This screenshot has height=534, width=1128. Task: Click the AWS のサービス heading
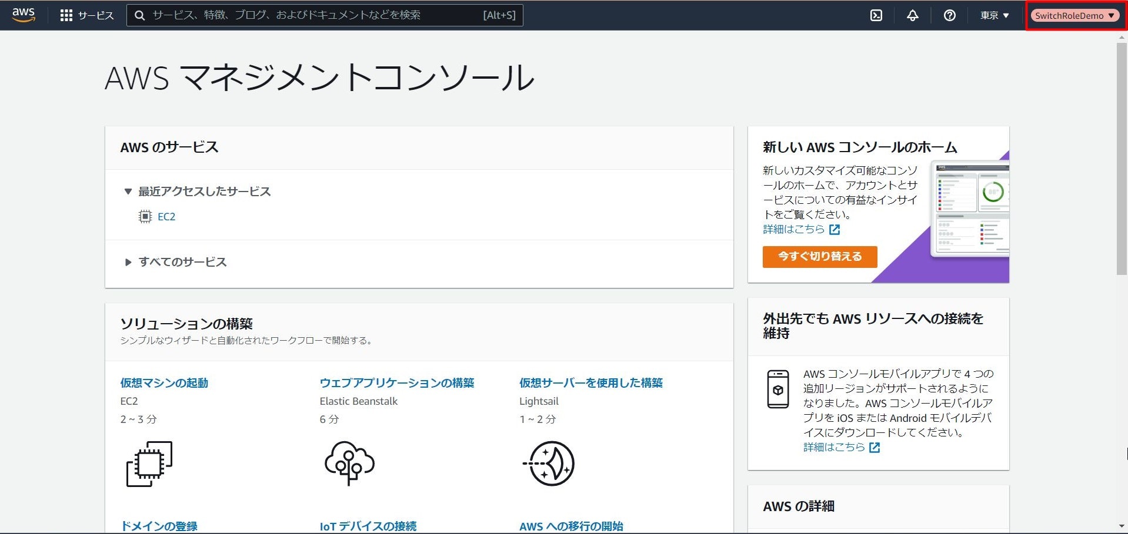tap(169, 147)
